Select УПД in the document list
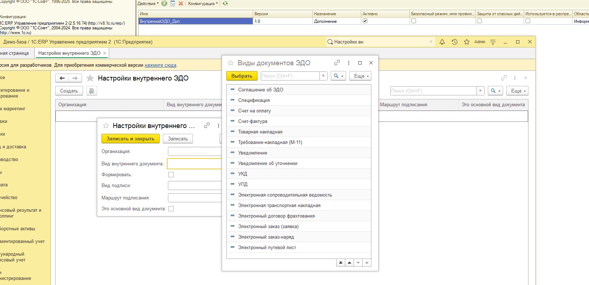Screen dimensions: 589x285 click(299, 184)
